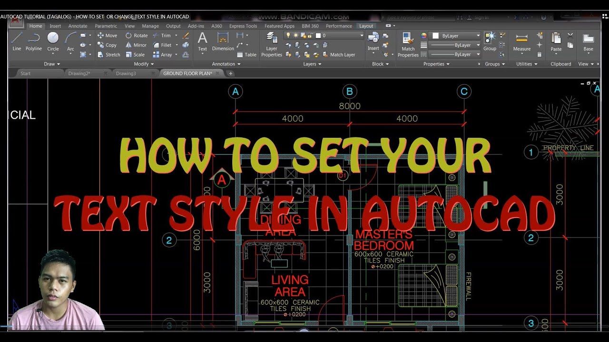The height and width of the screenshot is (342, 609).
Task: Click the Fillet tool
Action: click(x=162, y=45)
